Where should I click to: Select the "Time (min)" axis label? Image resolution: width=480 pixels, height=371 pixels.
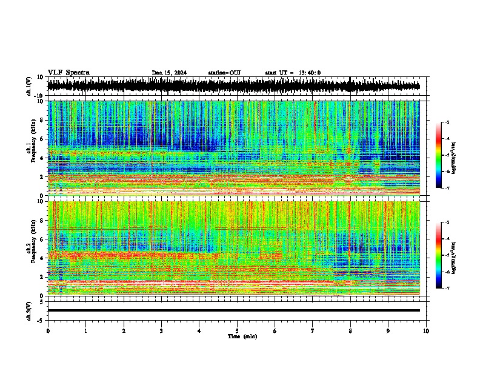tap(242, 336)
